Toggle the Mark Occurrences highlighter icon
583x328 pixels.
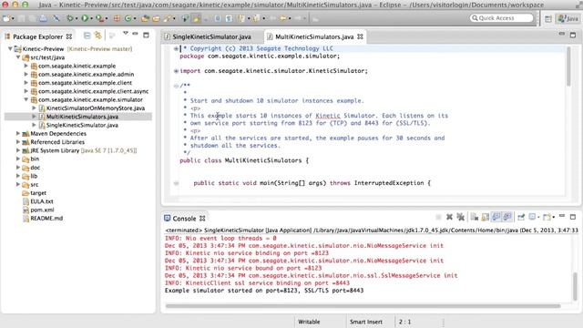pyautogui.click(x=196, y=18)
